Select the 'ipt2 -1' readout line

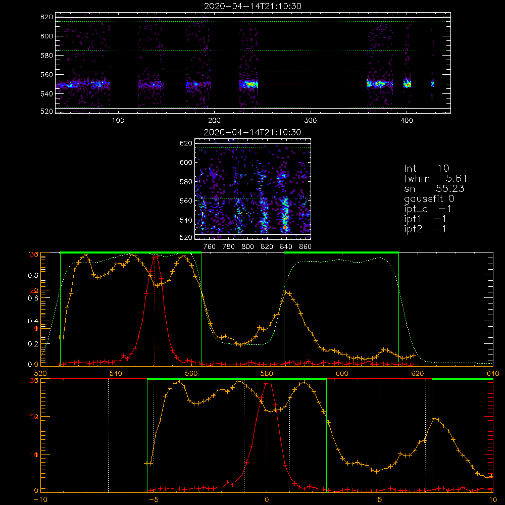click(425, 229)
